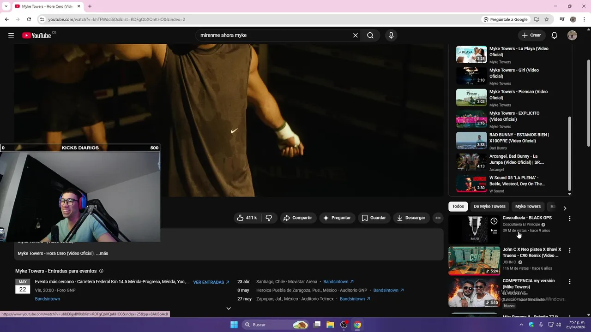Open options for C90 Remix video
591x332 pixels.
click(x=569, y=250)
